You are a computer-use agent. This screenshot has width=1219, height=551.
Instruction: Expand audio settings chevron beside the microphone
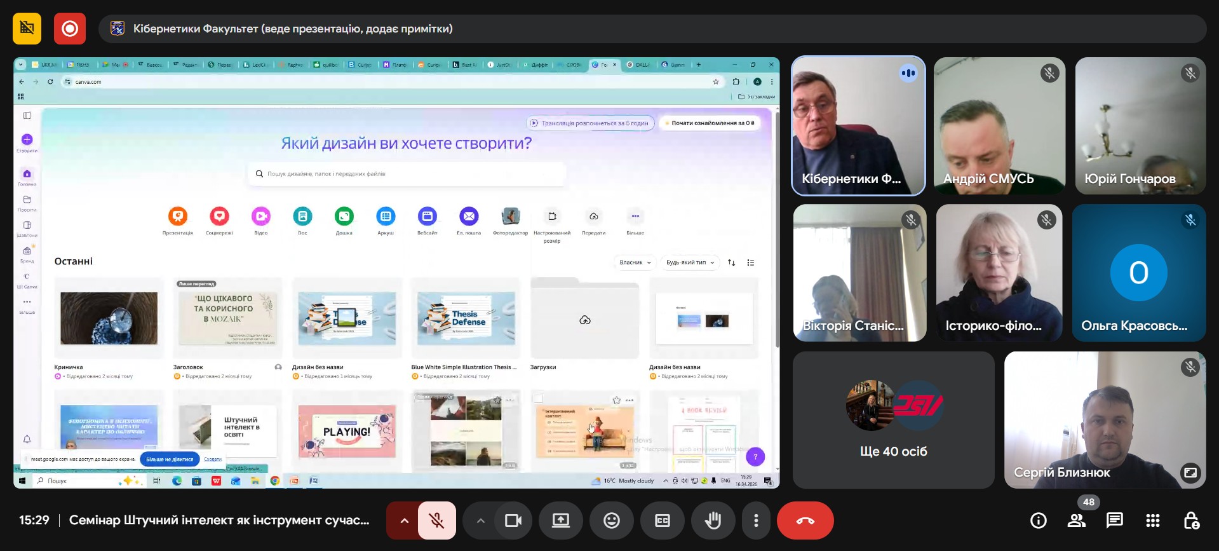pyautogui.click(x=404, y=520)
